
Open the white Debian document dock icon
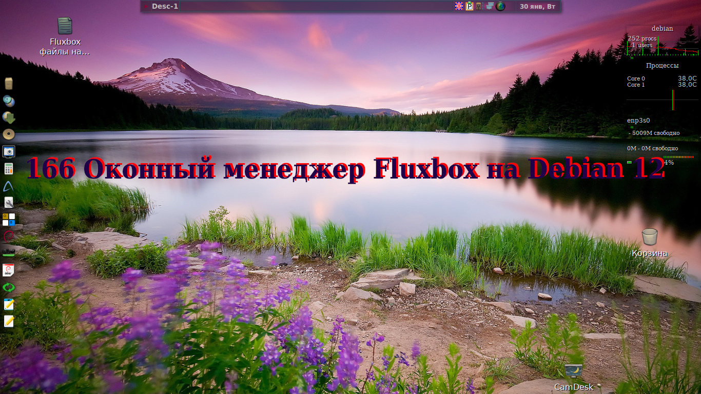pos(9,270)
